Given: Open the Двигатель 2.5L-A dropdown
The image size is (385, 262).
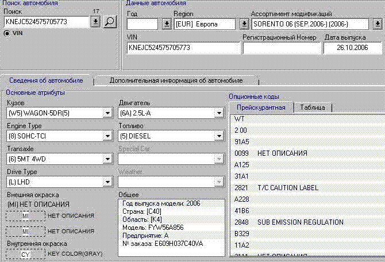Looking at the screenshot, I should coord(218,114).
